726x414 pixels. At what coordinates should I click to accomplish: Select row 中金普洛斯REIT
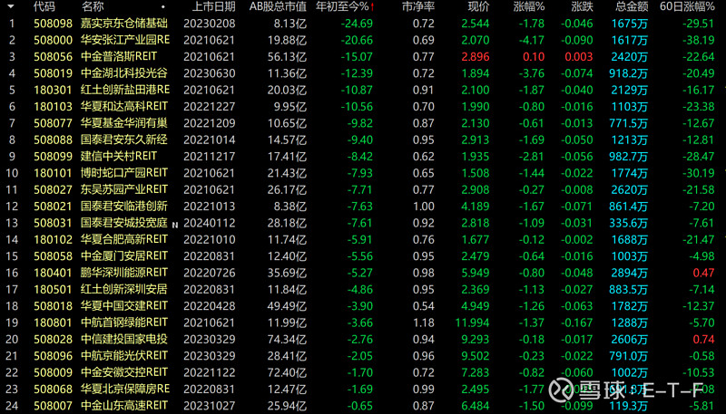click(363, 56)
